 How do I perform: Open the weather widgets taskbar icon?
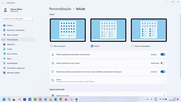(x=20, y=99)
